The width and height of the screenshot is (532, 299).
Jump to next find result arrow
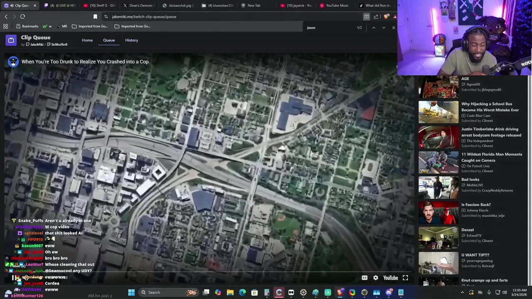[384, 28]
